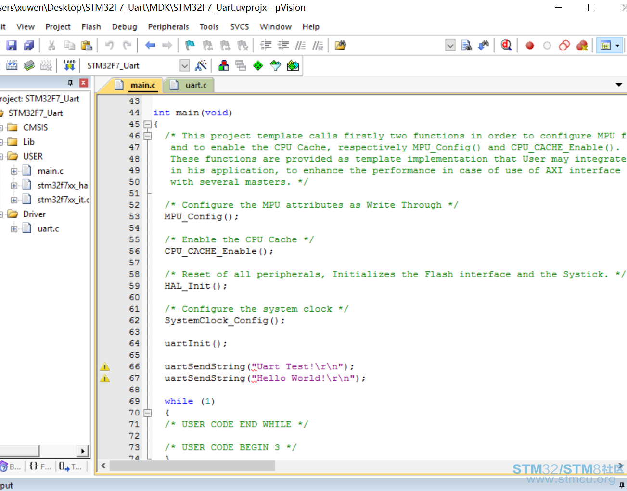
Task: Start the debug session icon
Action: tap(506, 46)
